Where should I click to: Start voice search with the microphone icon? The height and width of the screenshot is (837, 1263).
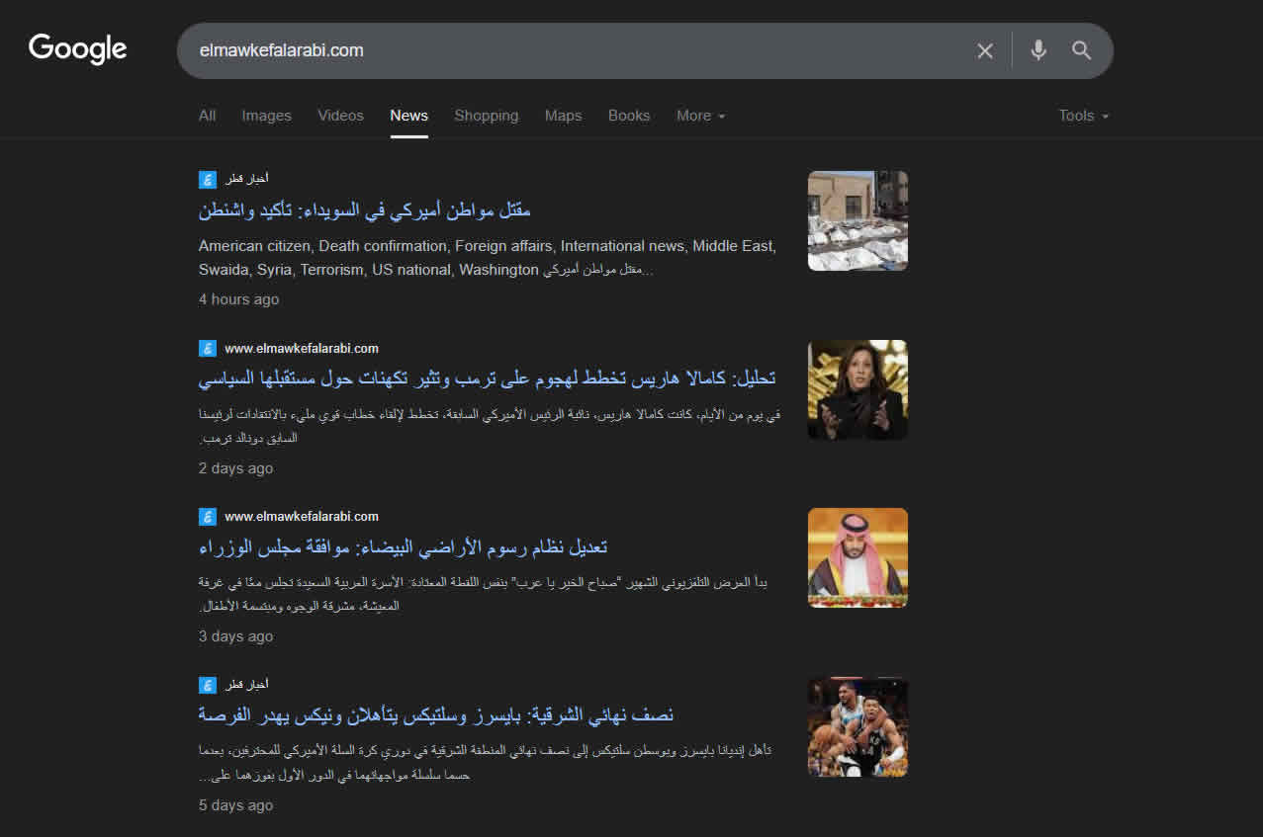point(1037,50)
